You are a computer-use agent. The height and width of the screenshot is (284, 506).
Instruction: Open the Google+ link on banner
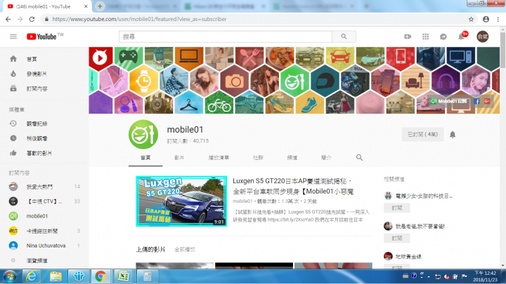tap(487, 102)
